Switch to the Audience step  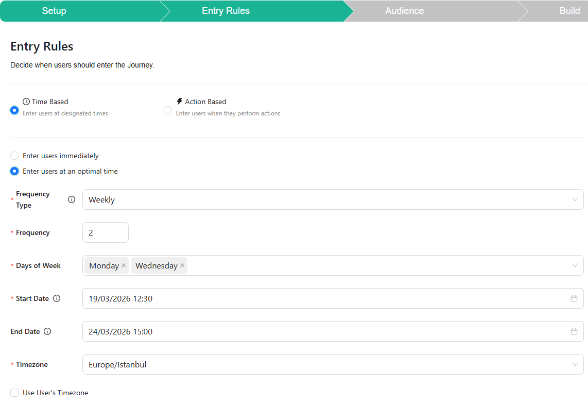pos(404,11)
